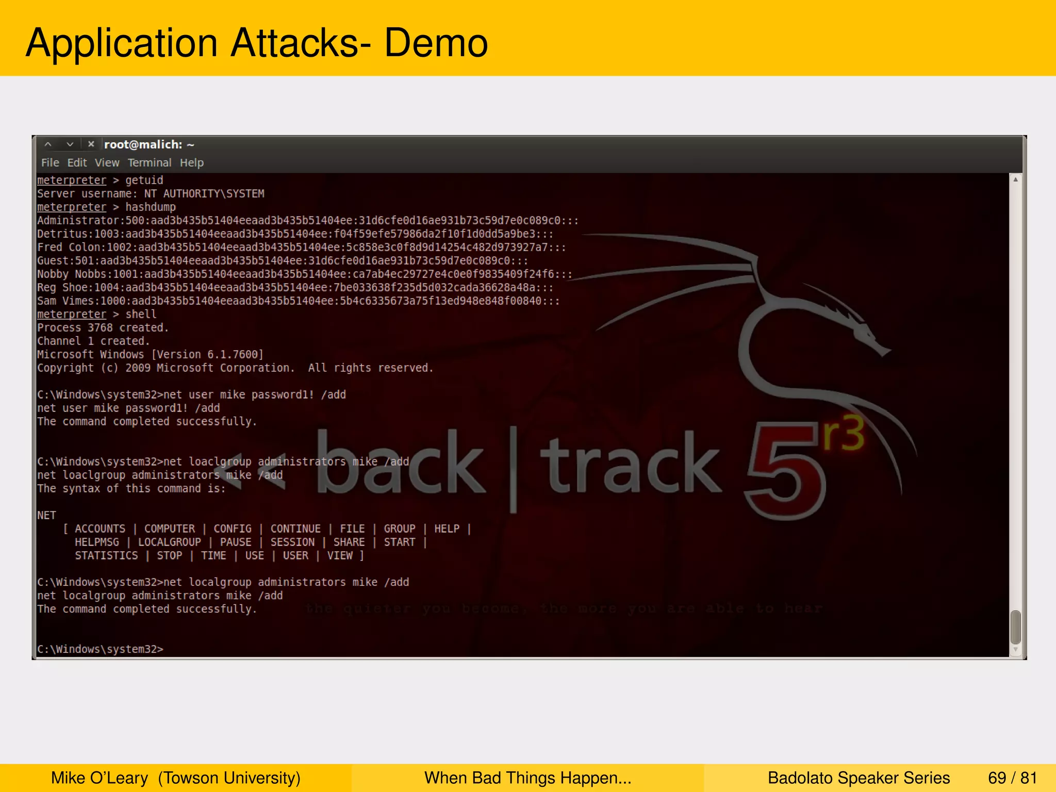The height and width of the screenshot is (792, 1056).
Task: Open the File menu in terminal
Action: (x=50, y=163)
